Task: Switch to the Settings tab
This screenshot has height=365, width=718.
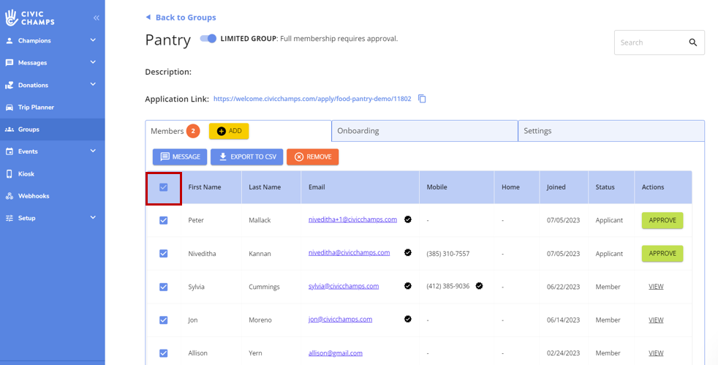Action: [x=611, y=131]
